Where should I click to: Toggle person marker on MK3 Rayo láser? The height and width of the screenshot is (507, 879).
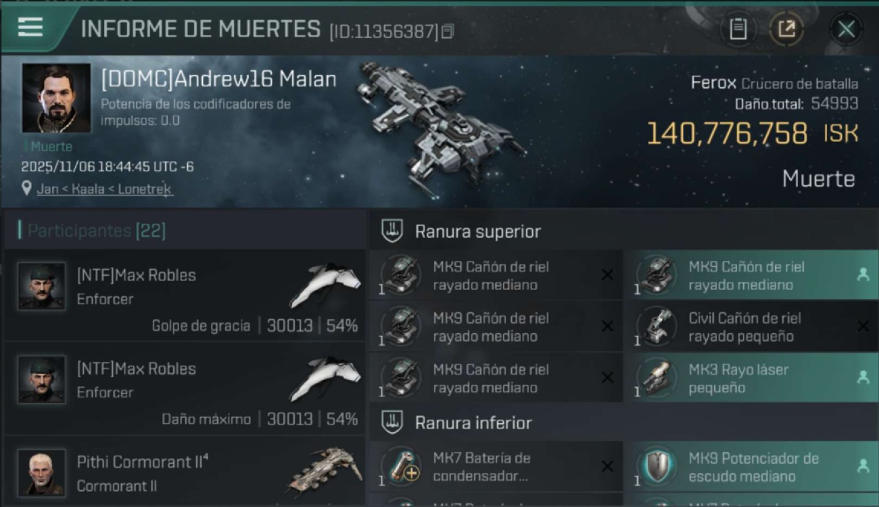coord(863,378)
